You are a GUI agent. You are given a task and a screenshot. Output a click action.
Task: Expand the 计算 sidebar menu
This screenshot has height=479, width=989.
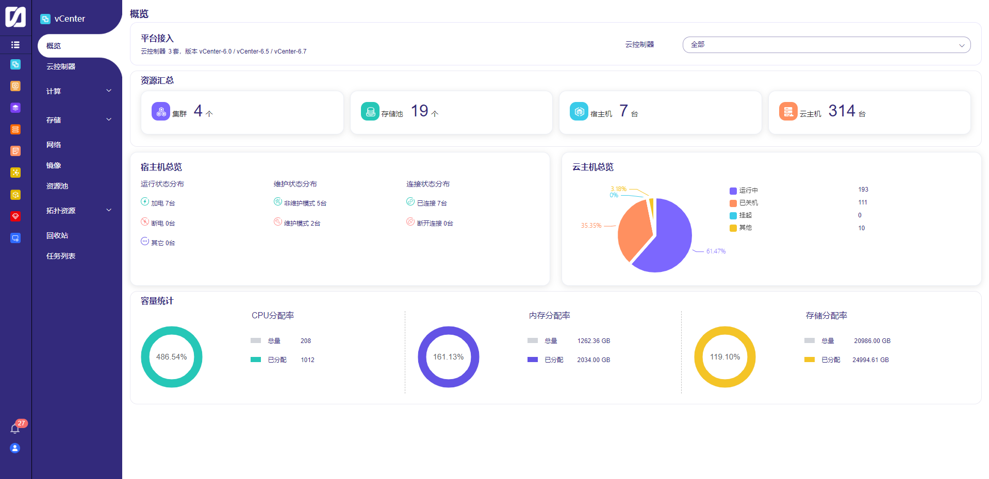78,91
